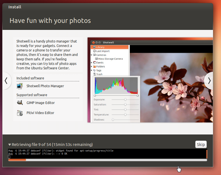Click the installation progress bar
Screen dimensions: 221x175
107,160
